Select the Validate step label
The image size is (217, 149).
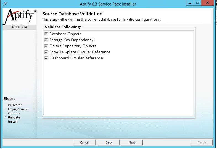click(14, 117)
